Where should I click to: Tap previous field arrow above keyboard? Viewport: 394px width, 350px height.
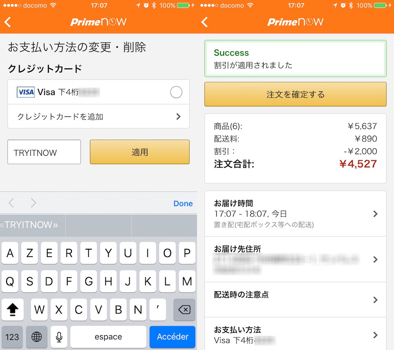[11, 203]
